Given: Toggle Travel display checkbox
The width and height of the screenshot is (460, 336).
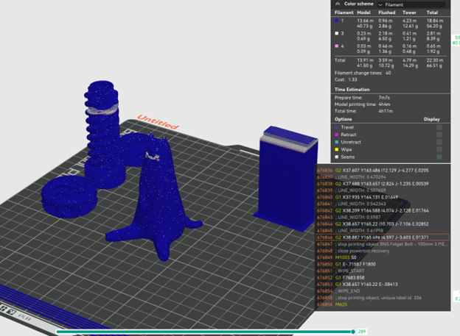Looking at the screenshot, I should (439, 127).
